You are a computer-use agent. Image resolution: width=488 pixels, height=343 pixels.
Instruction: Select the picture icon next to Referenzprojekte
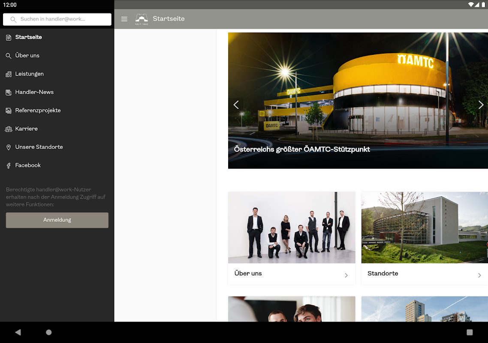[9, 111]
